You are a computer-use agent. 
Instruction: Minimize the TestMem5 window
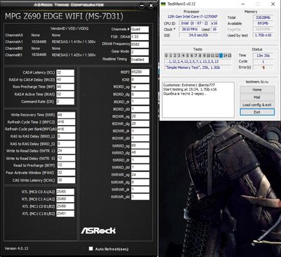tap(243, 4)
